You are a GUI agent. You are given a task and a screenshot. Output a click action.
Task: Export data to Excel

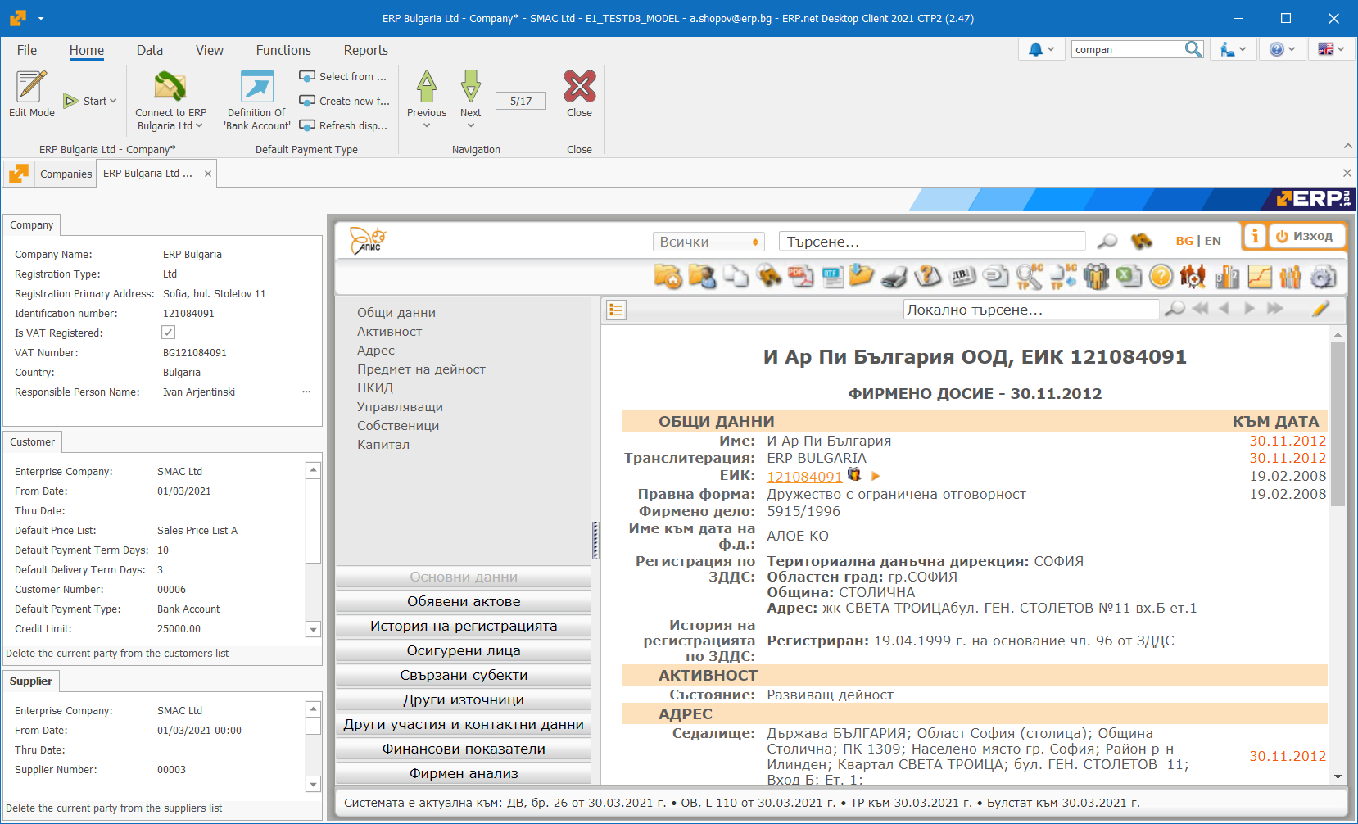coord(1129,277)
